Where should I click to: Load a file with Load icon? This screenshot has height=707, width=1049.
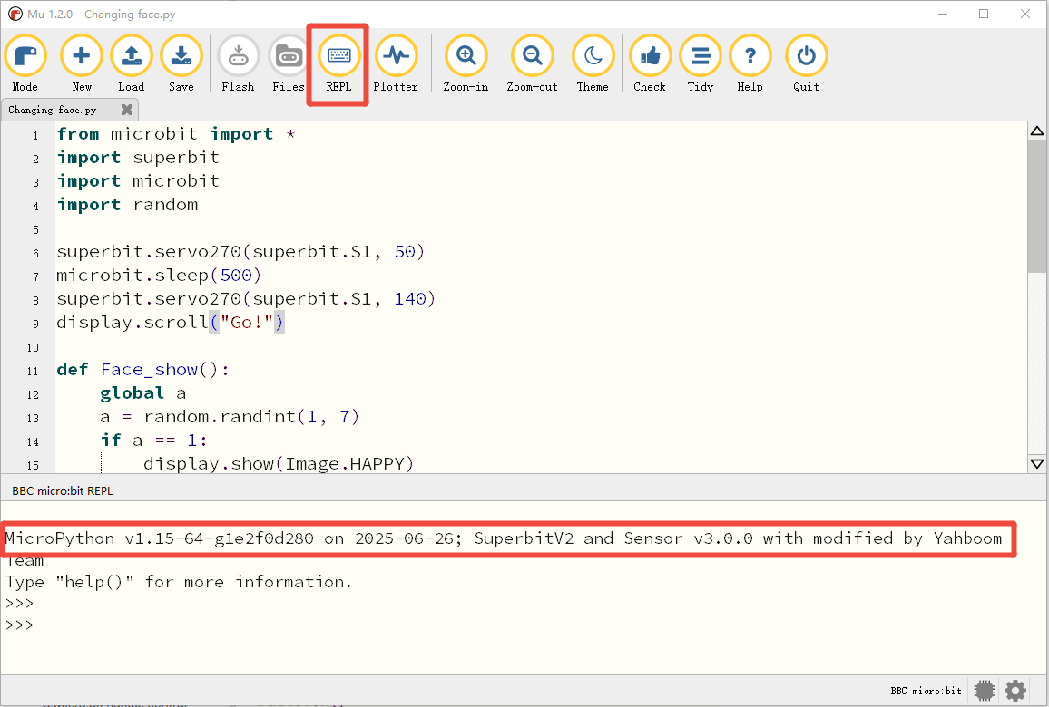131,63
